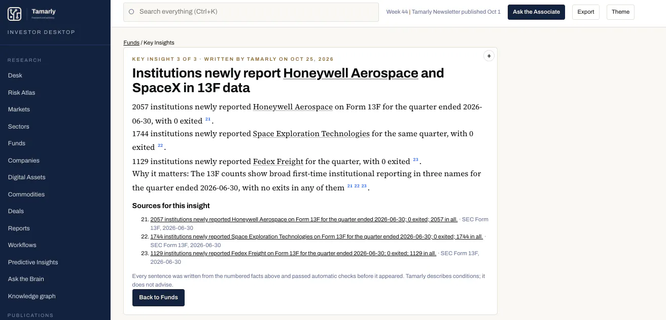Viewport: 666px width, 320px height.
Task: Follow Honeywell Aerospace link in the headline
Action: pos(350,73)
